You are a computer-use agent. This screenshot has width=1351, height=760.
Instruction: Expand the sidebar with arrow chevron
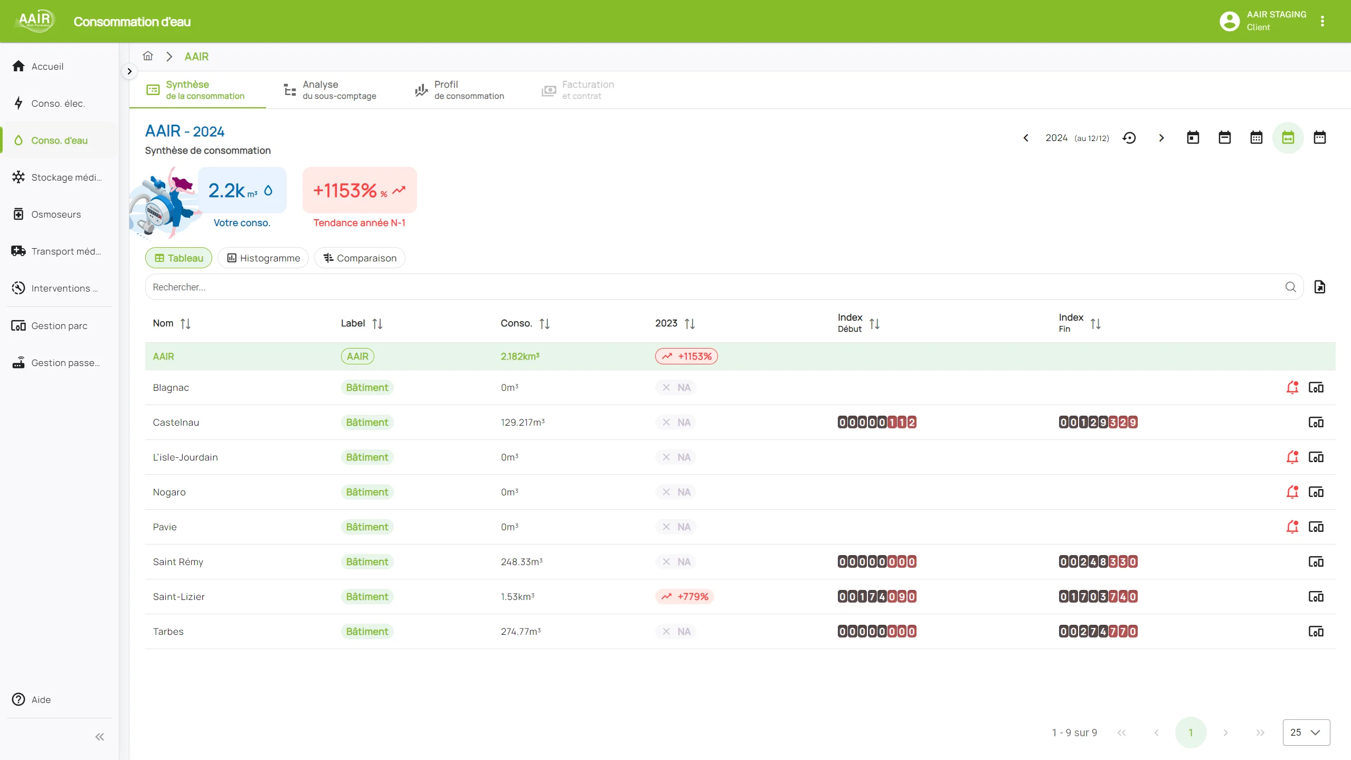coord(129,71)
